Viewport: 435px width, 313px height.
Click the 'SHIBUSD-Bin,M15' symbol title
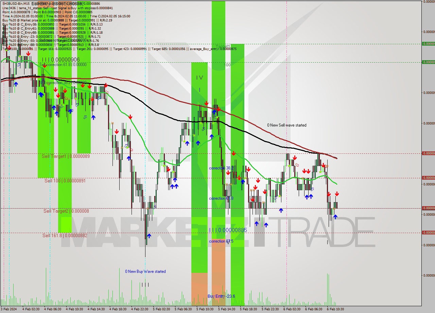16,4
